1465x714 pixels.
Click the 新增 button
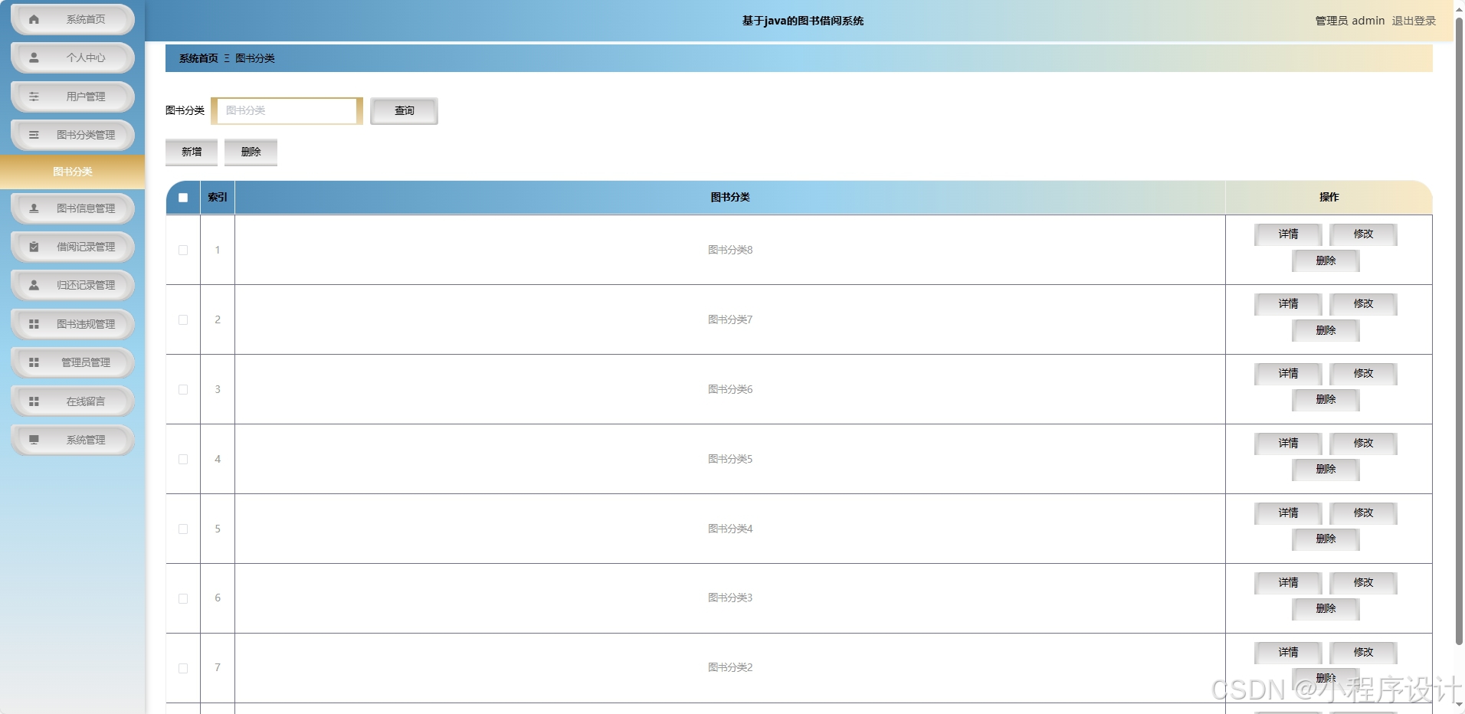[192, 152]
